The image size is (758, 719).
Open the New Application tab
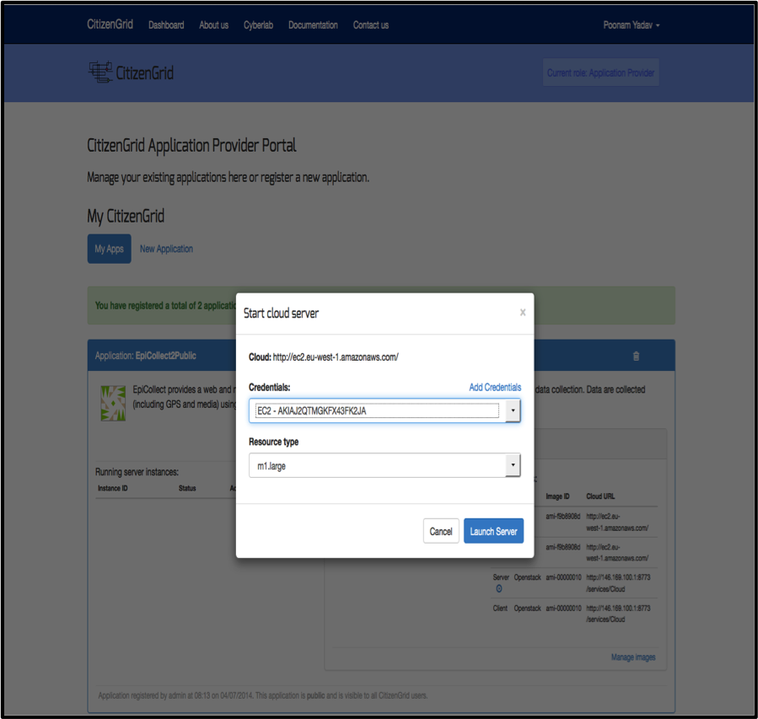tap(166, 249)
